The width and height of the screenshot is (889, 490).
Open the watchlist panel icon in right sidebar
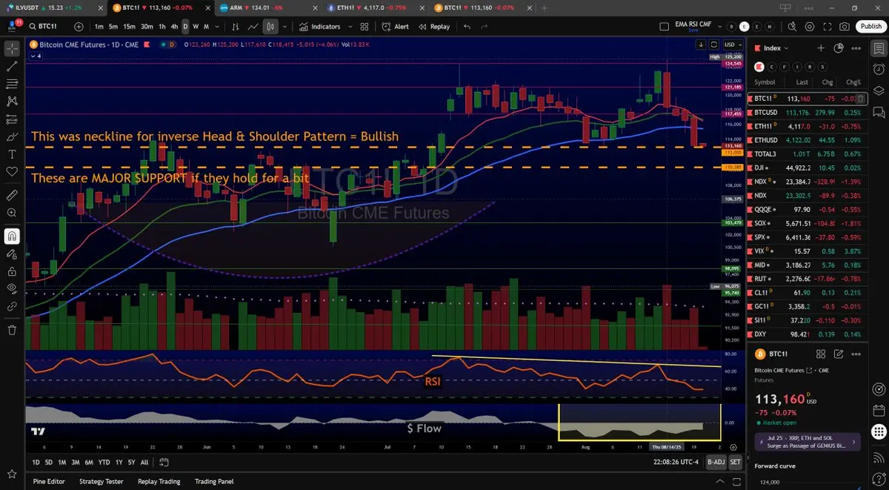point(878,49)
